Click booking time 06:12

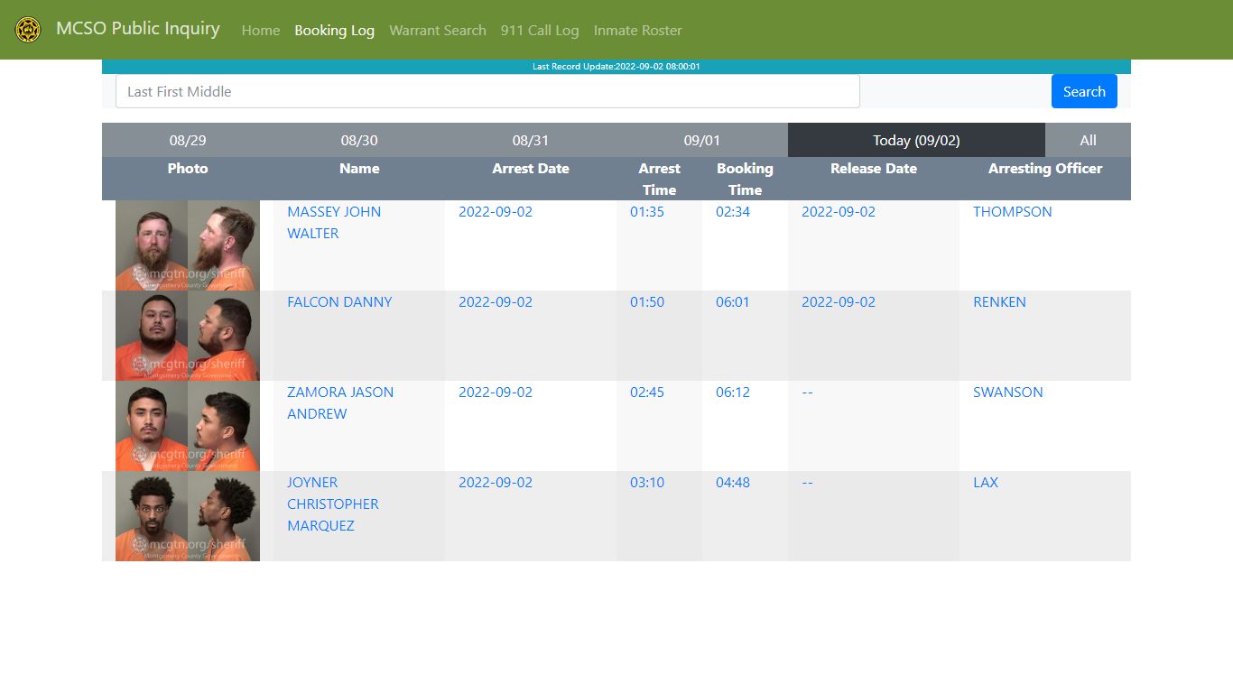733,392
